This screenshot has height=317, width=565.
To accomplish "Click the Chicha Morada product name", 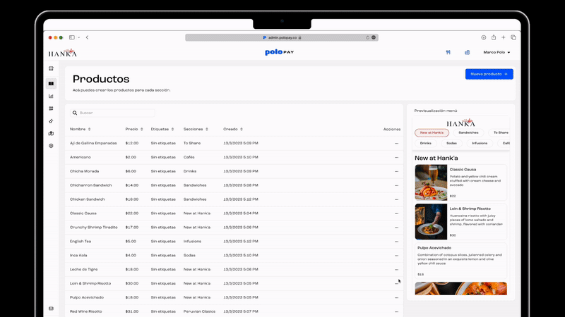I will pos(84,171).
